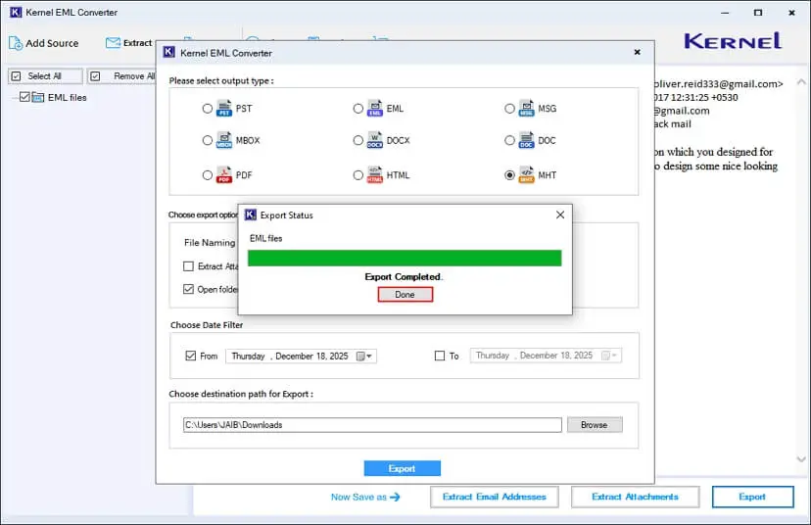The height and width of the screenshot is (525, 811).
Task: Select the PDF output radio button
Action: 208,175
